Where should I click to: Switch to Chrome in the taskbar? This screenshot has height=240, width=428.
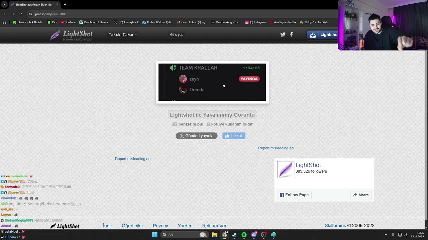click(225, 235)
